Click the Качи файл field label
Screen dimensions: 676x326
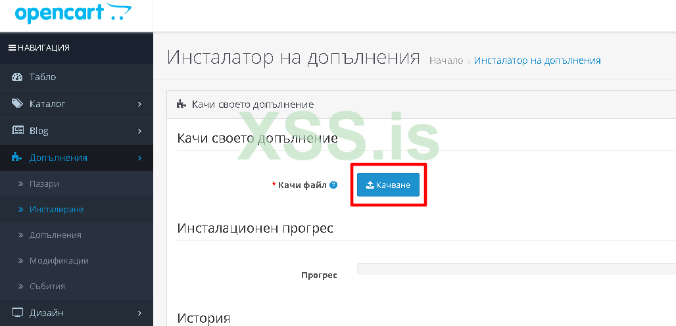click(x=302, y=185)
